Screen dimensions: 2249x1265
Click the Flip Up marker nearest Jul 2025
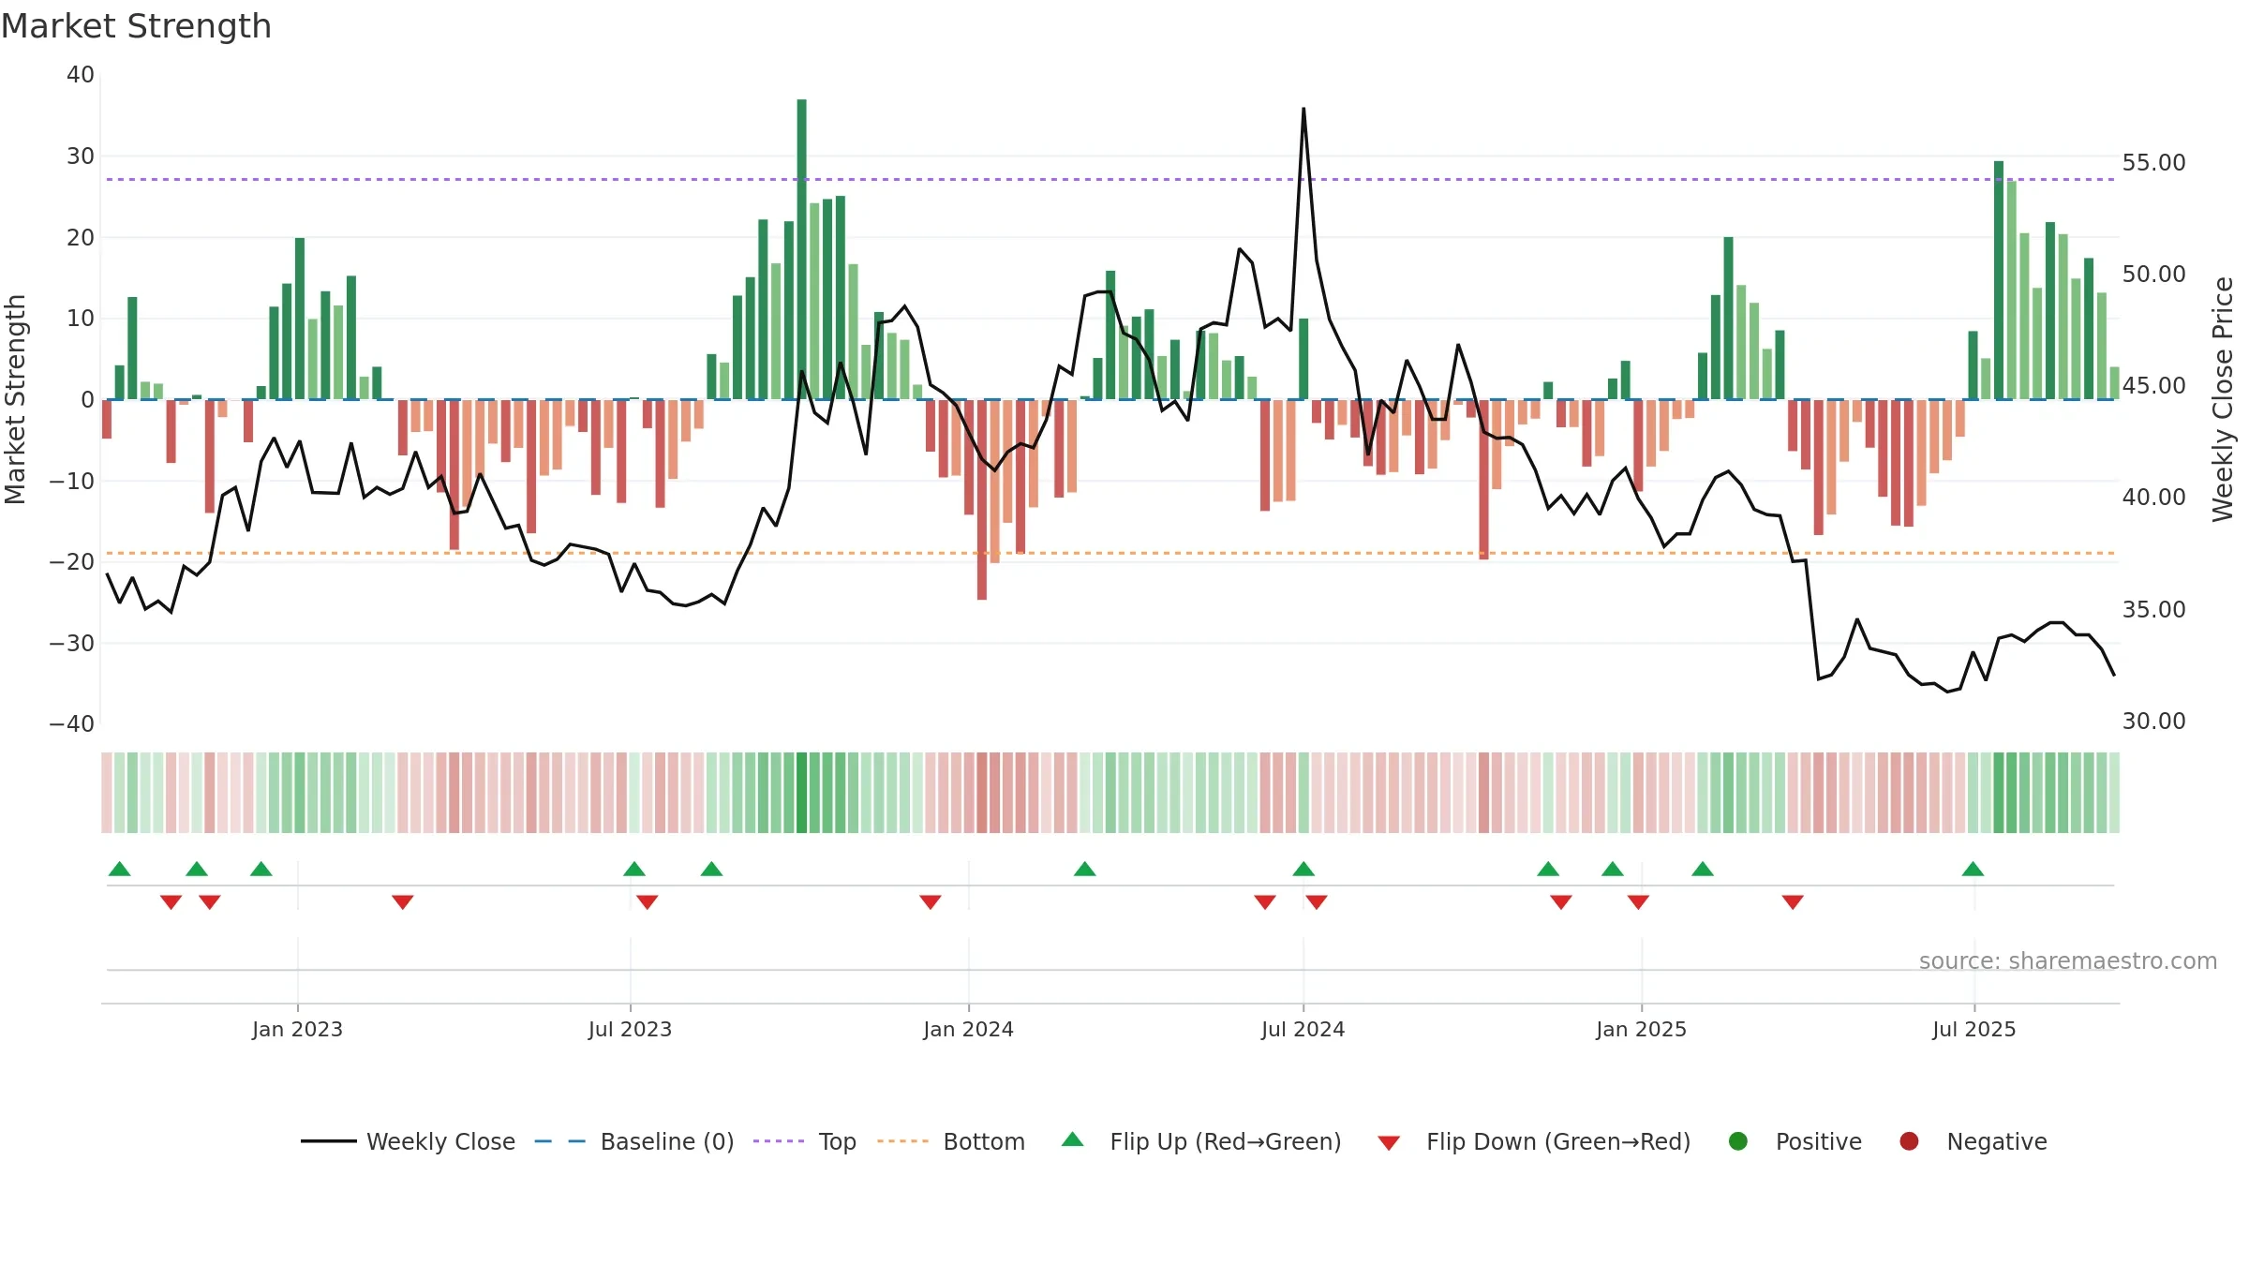coord(1973,869)
